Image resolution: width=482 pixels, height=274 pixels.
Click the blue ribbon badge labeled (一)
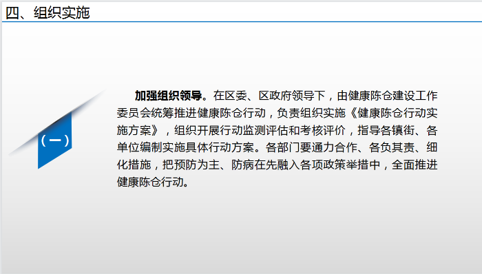(54, 140)
